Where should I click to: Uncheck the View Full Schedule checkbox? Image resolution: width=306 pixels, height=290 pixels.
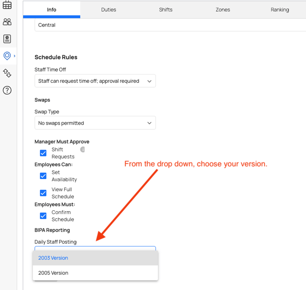pyautogui.click(x=43, y=193)
